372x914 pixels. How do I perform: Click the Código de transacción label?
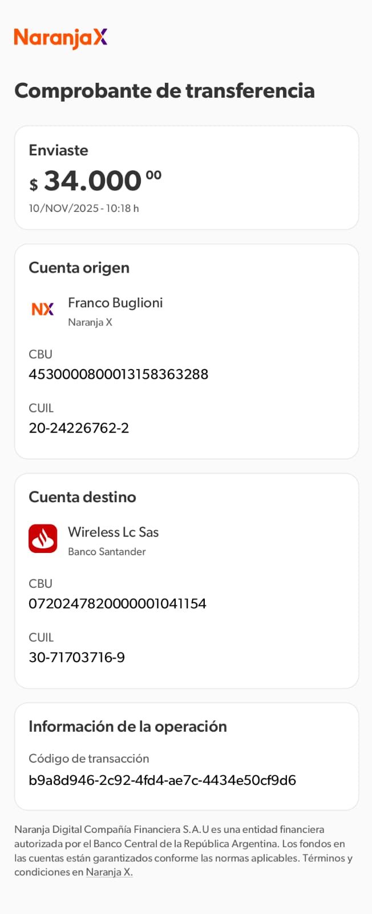[88, 759]
